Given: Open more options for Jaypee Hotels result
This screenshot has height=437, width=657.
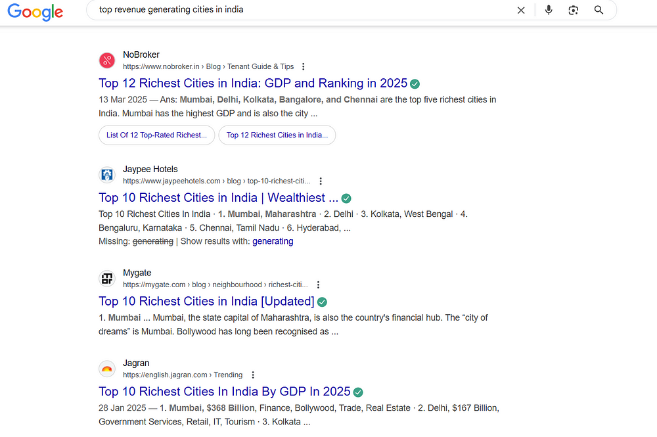Looking at the screenshot, I should coord(321,181).
